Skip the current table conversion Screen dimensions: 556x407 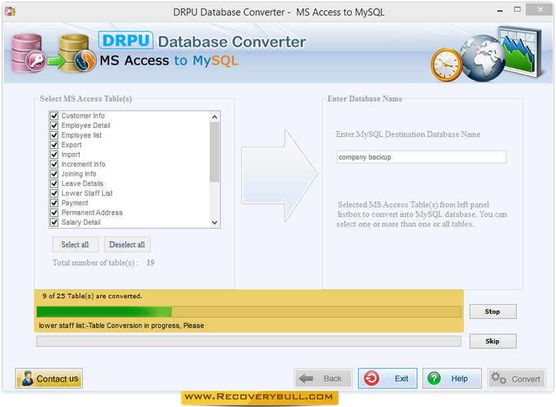click(x=493, y=341)
